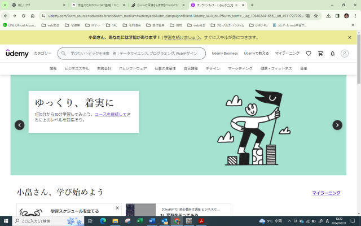Open Udemyで教える link
361x226 pixels.
(x=256, y=53)
